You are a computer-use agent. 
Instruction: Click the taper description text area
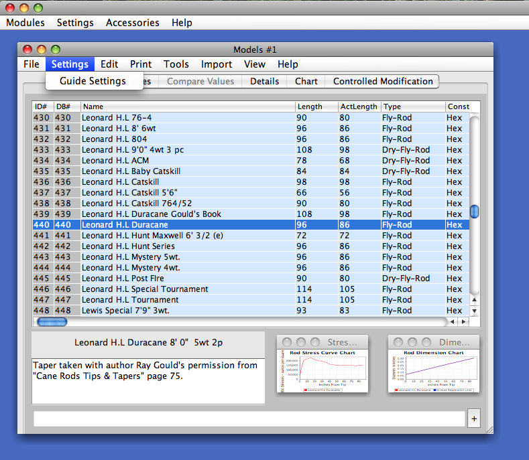tap(148, 382)
